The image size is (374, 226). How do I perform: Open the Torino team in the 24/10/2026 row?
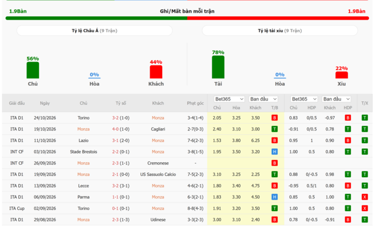[x=83, y=118]
